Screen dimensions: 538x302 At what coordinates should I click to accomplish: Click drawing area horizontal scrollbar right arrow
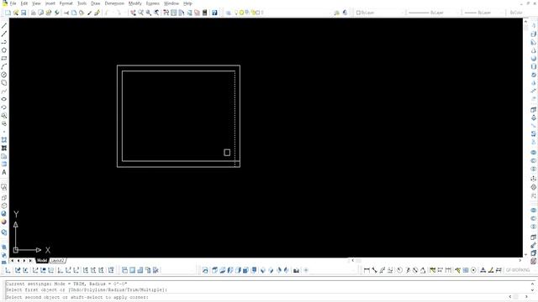(x=520, y=261)
